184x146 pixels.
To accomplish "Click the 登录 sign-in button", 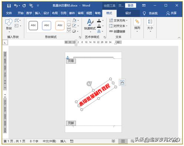I will click(131, 6).
